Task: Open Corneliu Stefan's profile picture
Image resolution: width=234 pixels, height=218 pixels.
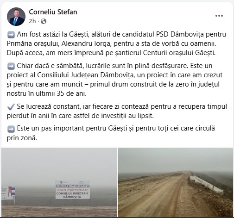Action: pyautogui.click(x=16, y=17)
